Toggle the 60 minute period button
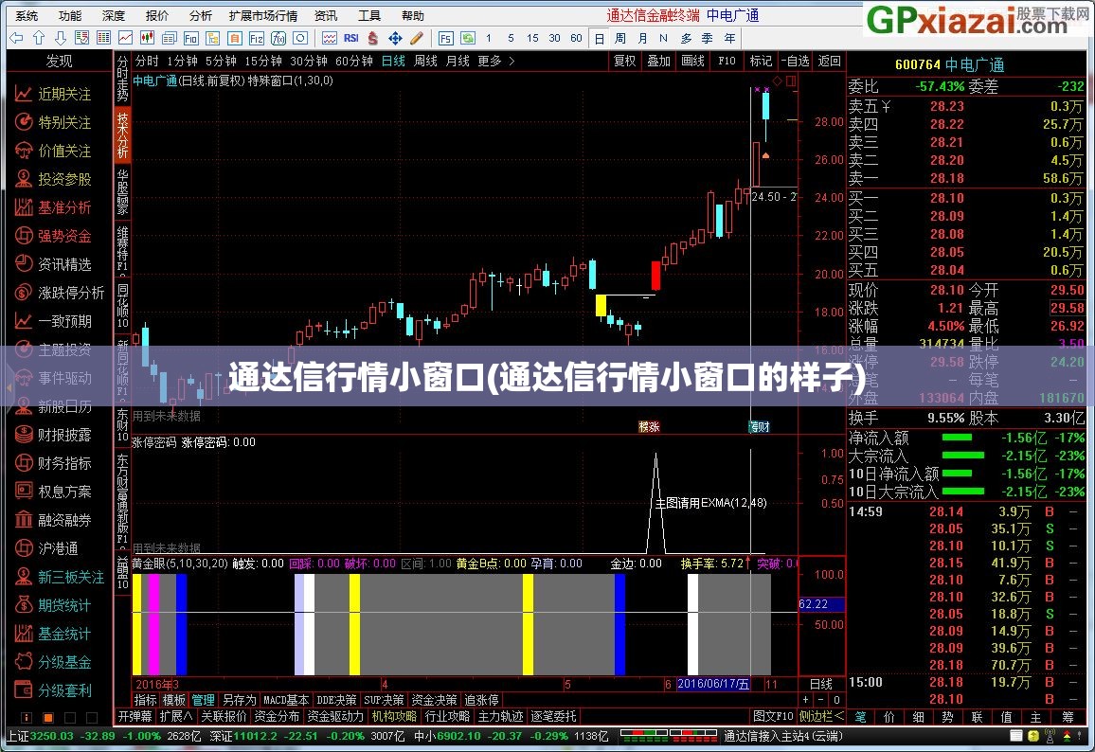 pos(576,39)
